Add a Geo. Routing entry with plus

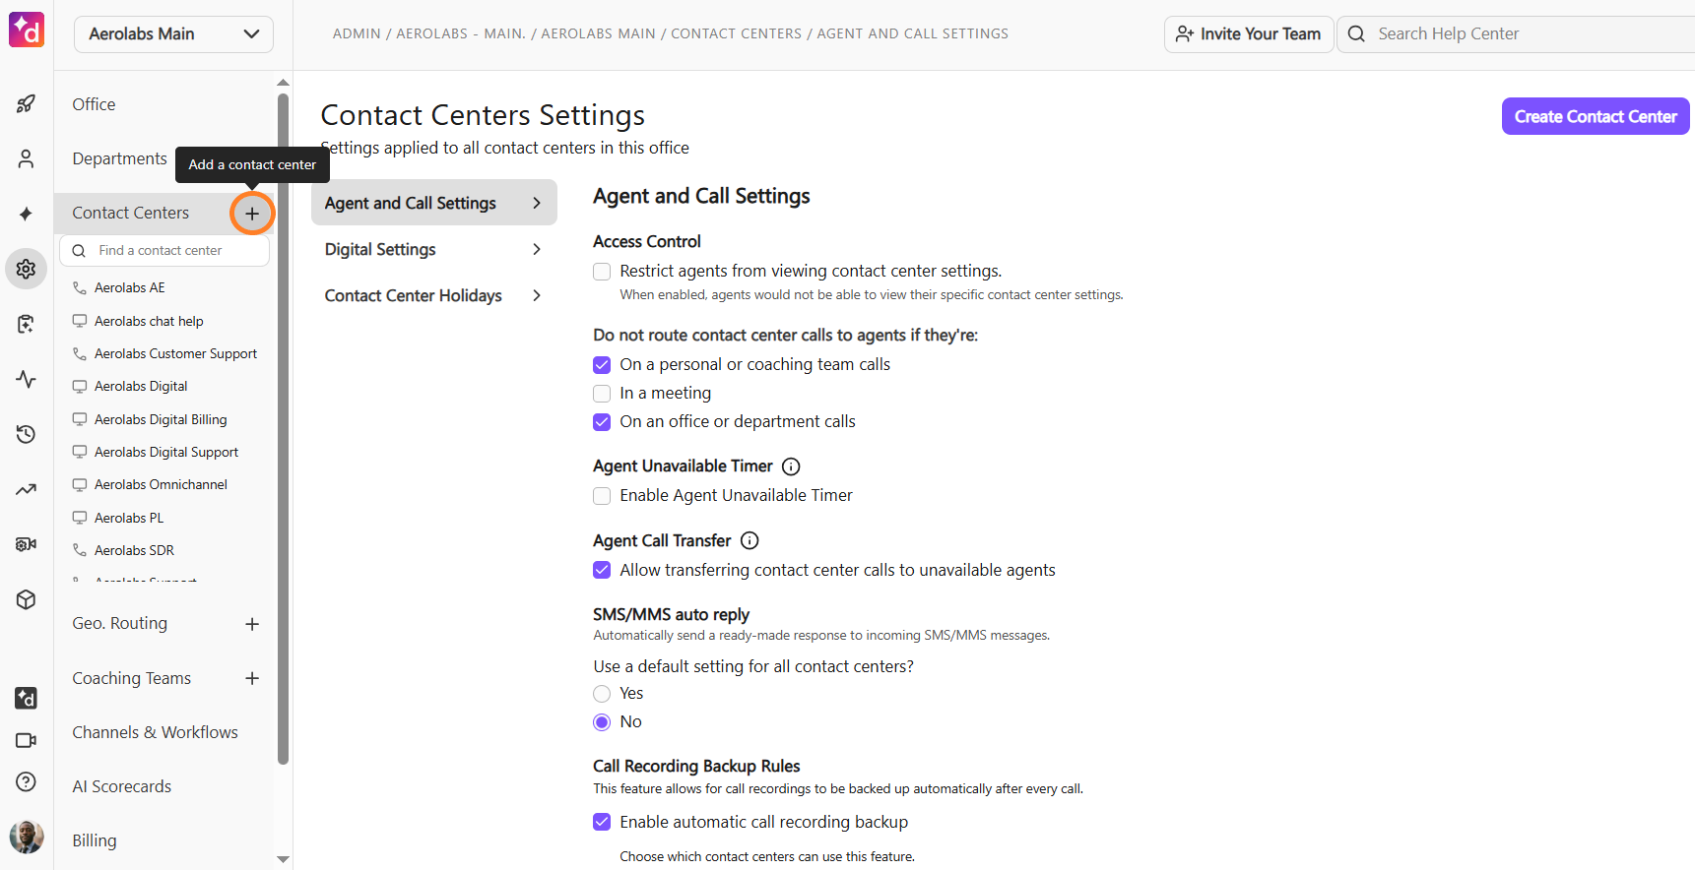pyautogui.click(x=252, y=624)
